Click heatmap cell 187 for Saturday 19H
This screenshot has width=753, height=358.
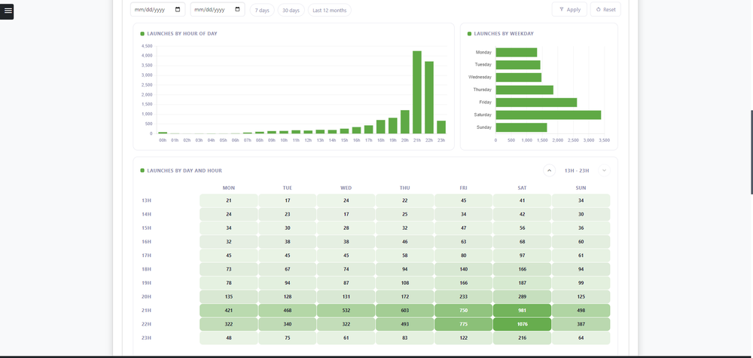pyautogui.click(x=522, y=283)
